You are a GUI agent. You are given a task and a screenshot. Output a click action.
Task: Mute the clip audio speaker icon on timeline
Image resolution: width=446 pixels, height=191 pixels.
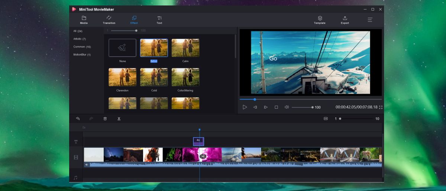87,165
